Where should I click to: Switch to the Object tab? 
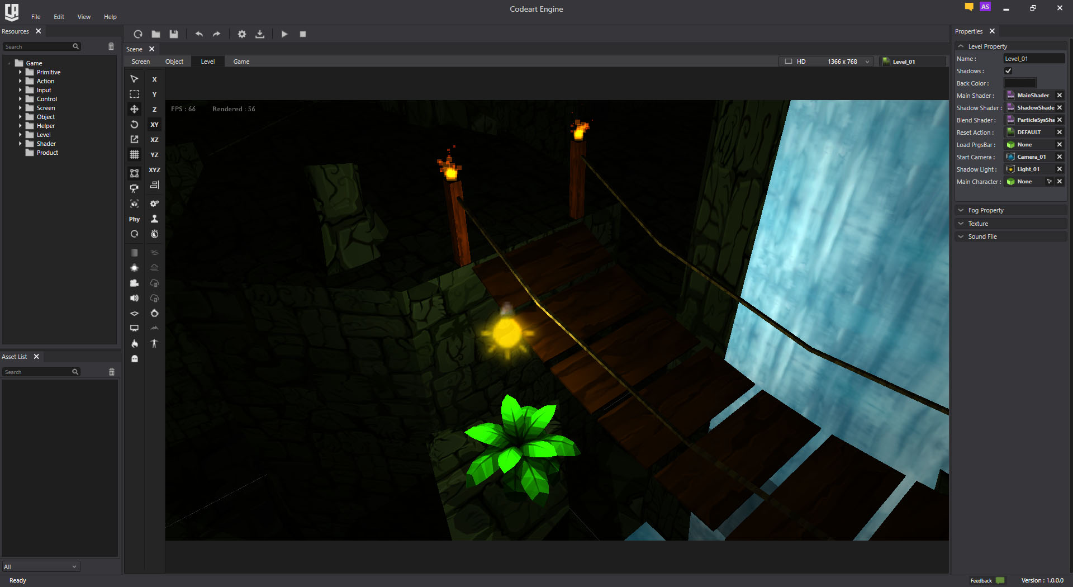[174, 61]
